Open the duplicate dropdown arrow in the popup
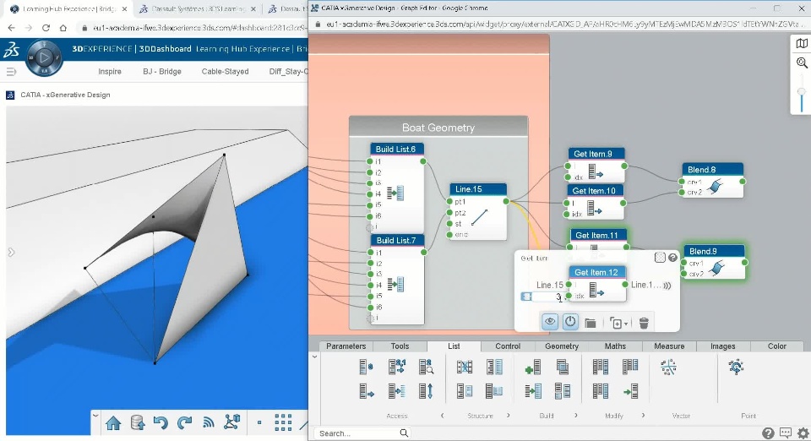 [x=626, y=324]
